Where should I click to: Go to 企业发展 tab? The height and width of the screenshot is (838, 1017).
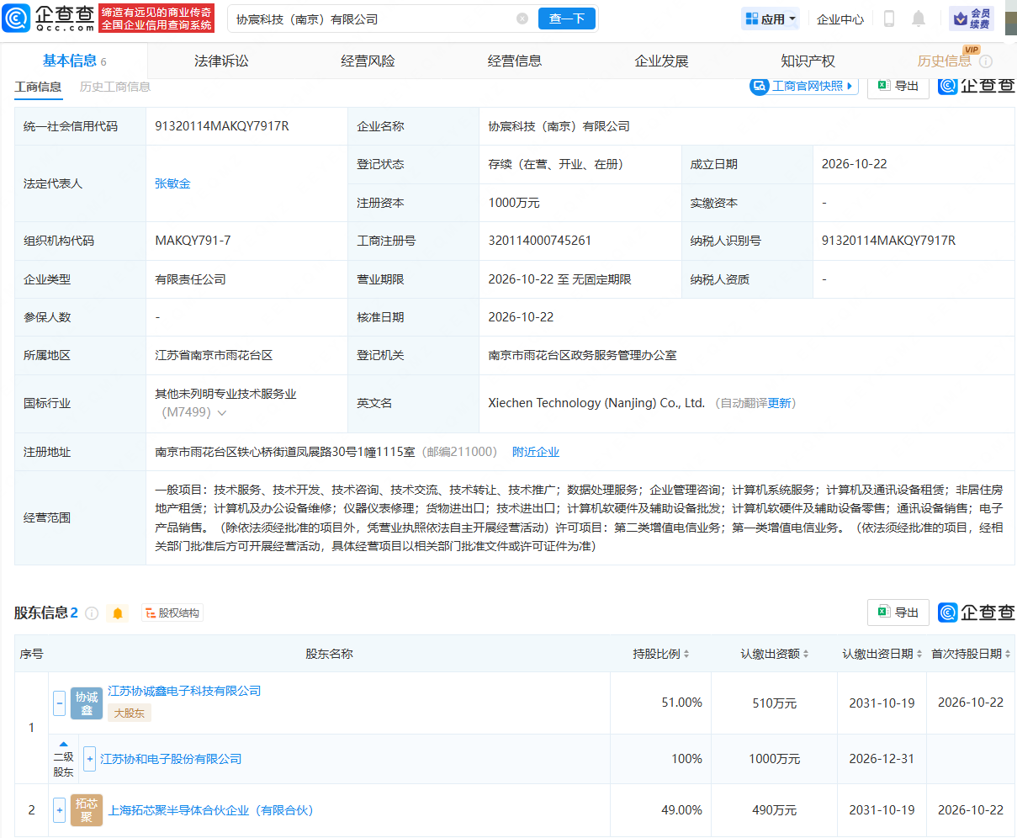[661, 61]
